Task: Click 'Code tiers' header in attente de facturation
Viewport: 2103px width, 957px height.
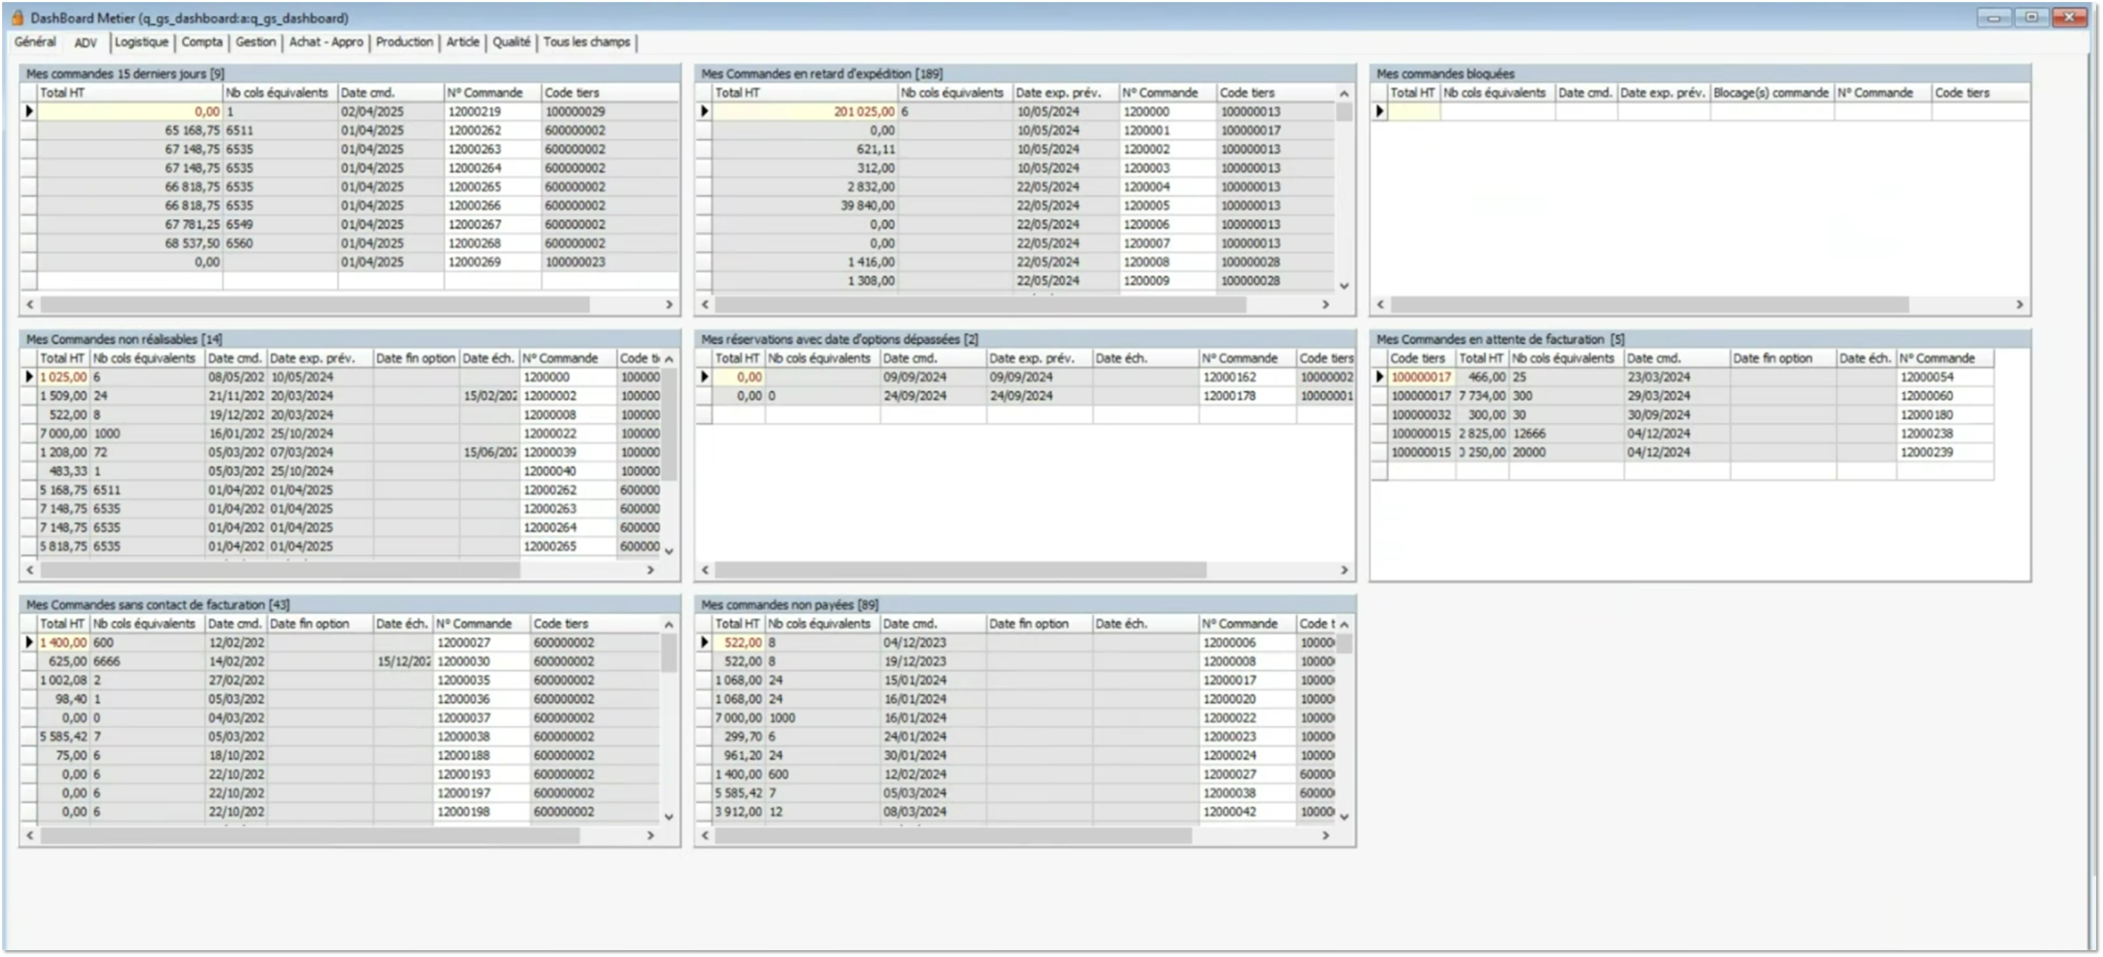Action: point(1417,358)
